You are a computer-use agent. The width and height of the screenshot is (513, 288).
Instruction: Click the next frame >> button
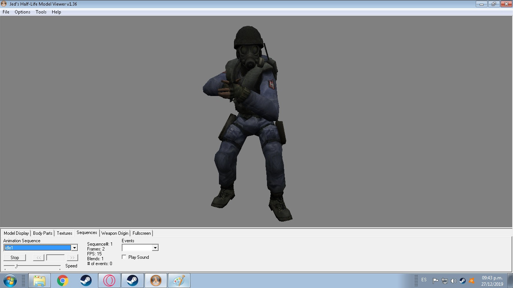[72, 258]
